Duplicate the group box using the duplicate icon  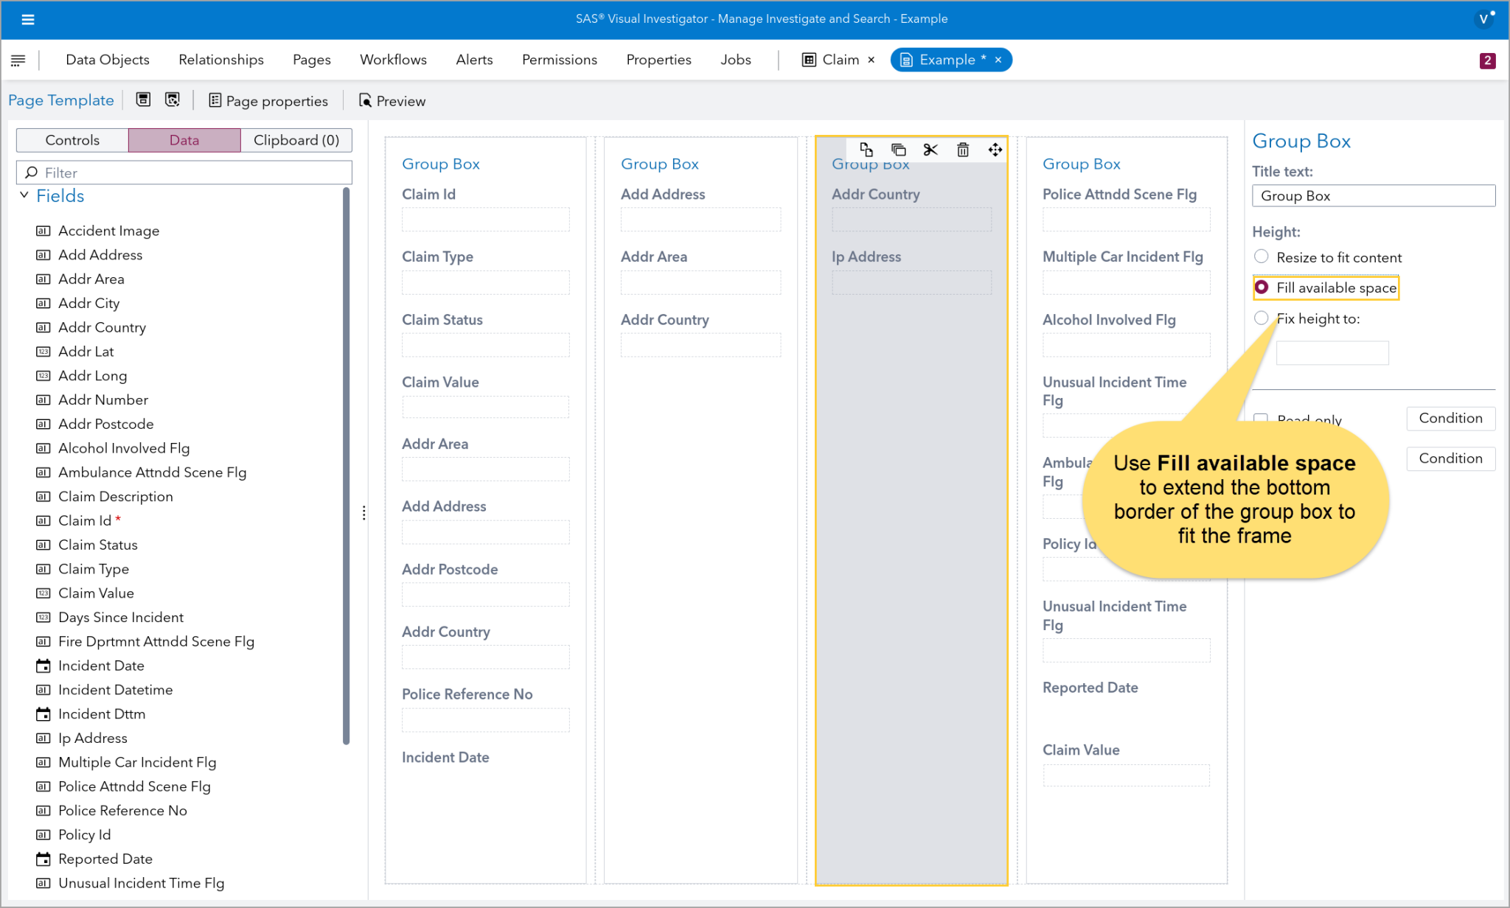(x=899, y=149)
